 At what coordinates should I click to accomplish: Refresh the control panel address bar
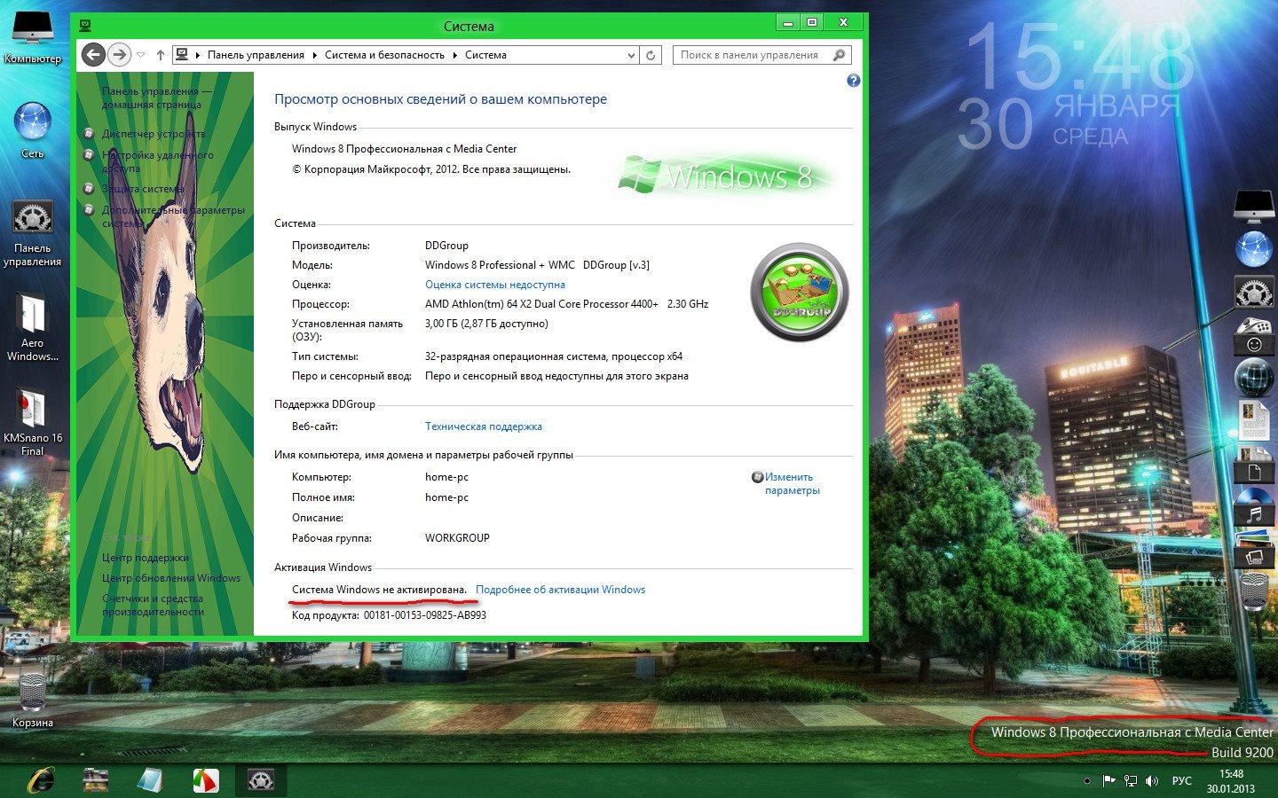(651, 55)
